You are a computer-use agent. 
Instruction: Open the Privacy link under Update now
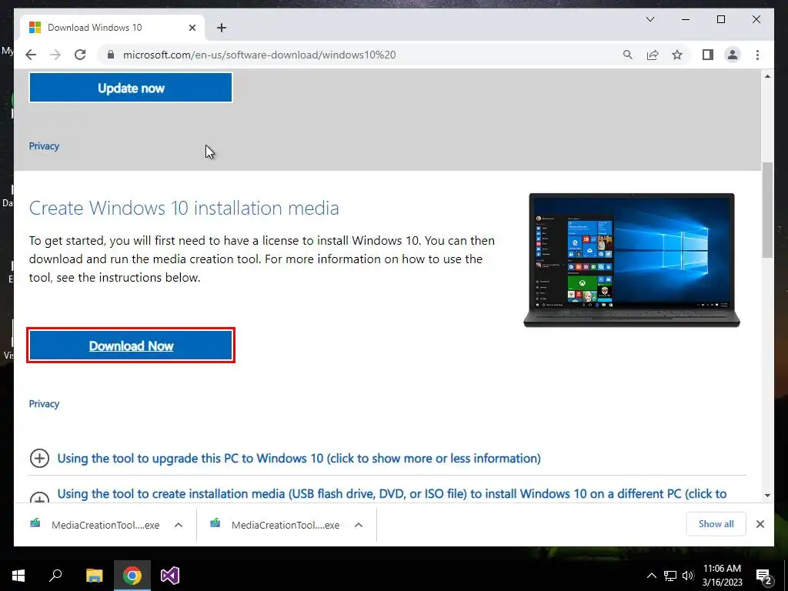point(44,146)
